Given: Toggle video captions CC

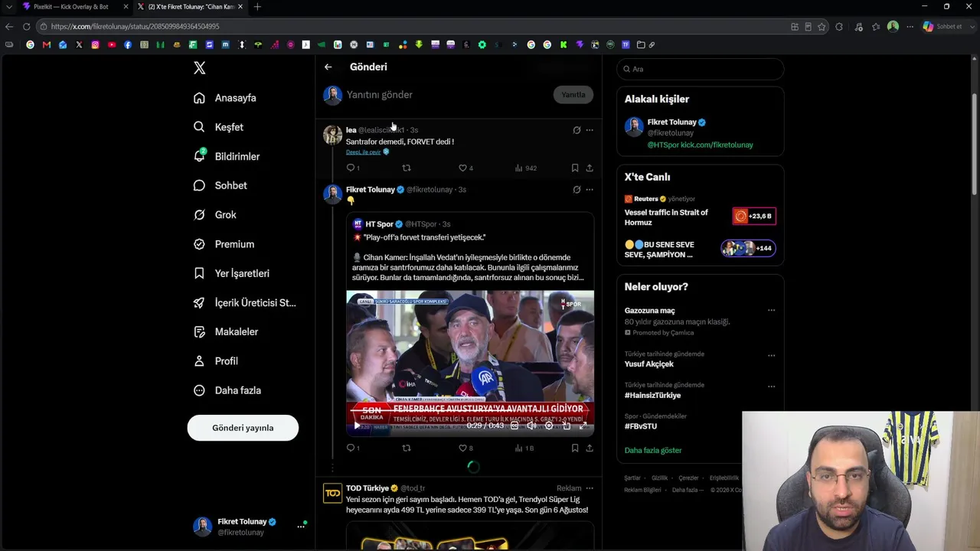Looking at the screenshot, I should [514, 425].
